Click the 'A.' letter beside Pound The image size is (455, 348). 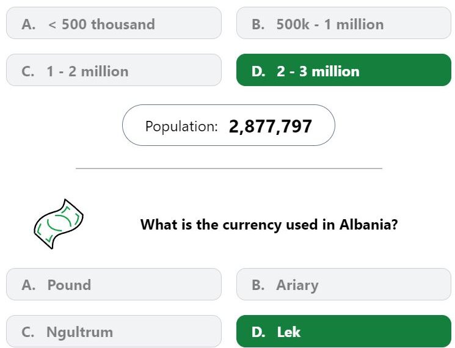coord(29,285)
